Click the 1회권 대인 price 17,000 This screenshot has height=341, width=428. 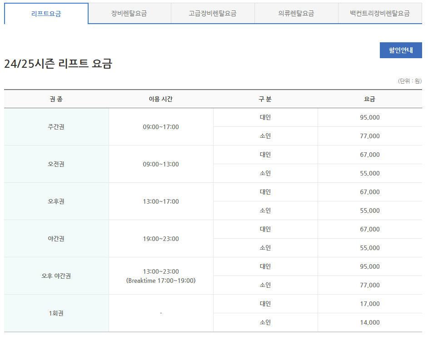click(x=370, y=304)
